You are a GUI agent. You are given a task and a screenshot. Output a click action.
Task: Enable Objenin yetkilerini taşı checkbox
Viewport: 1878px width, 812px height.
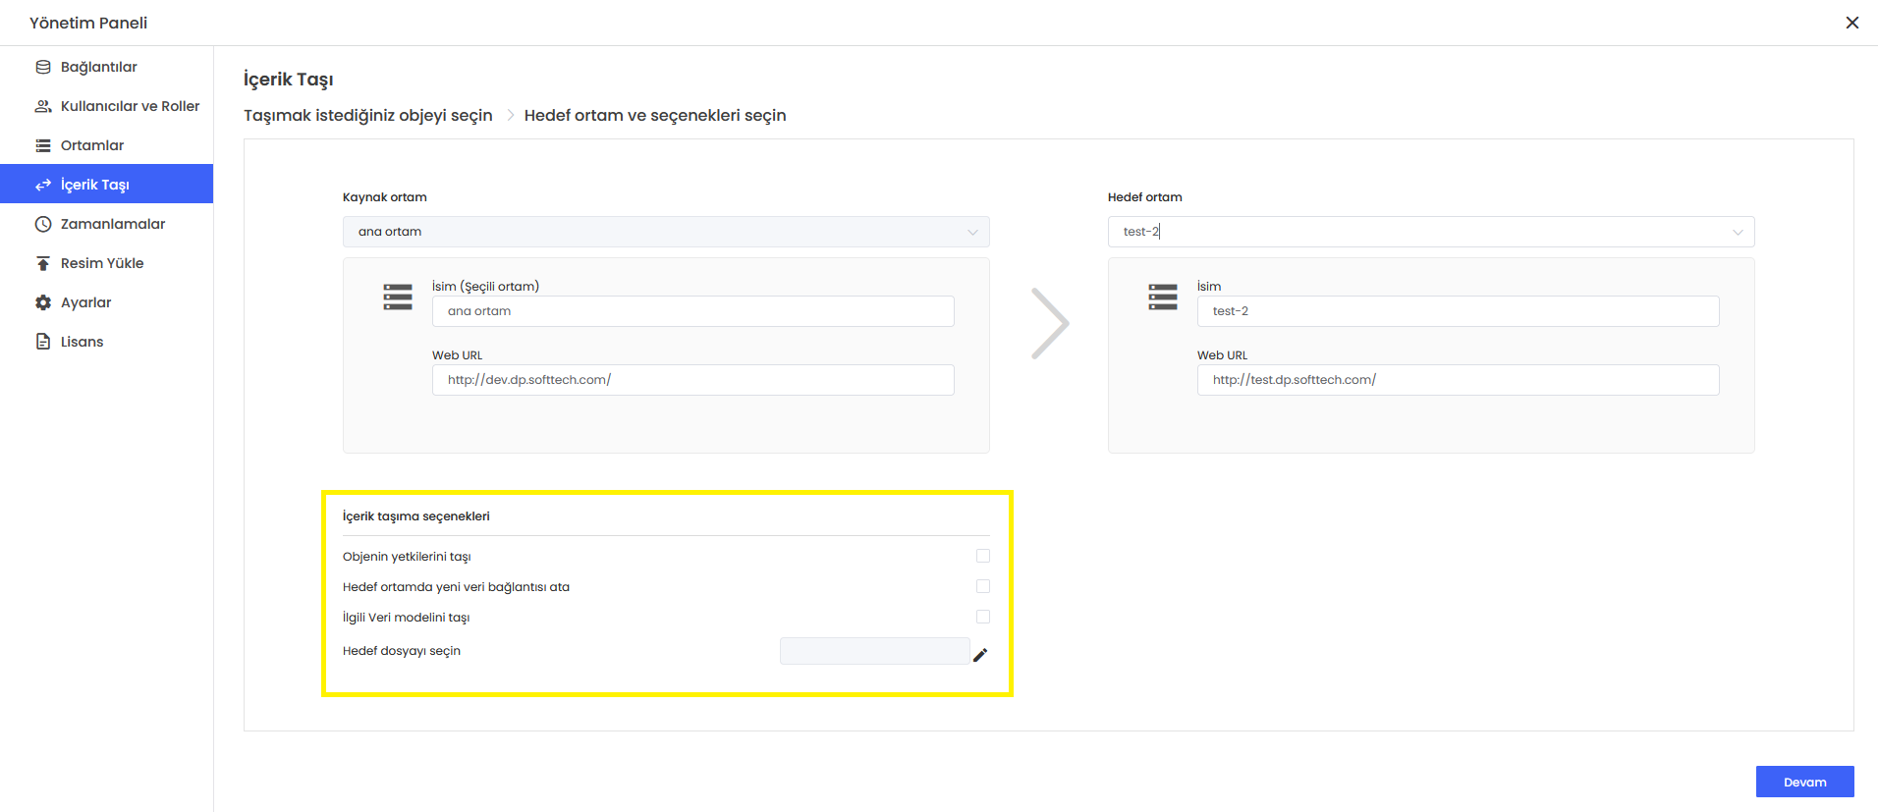click(x=982, y=556)
